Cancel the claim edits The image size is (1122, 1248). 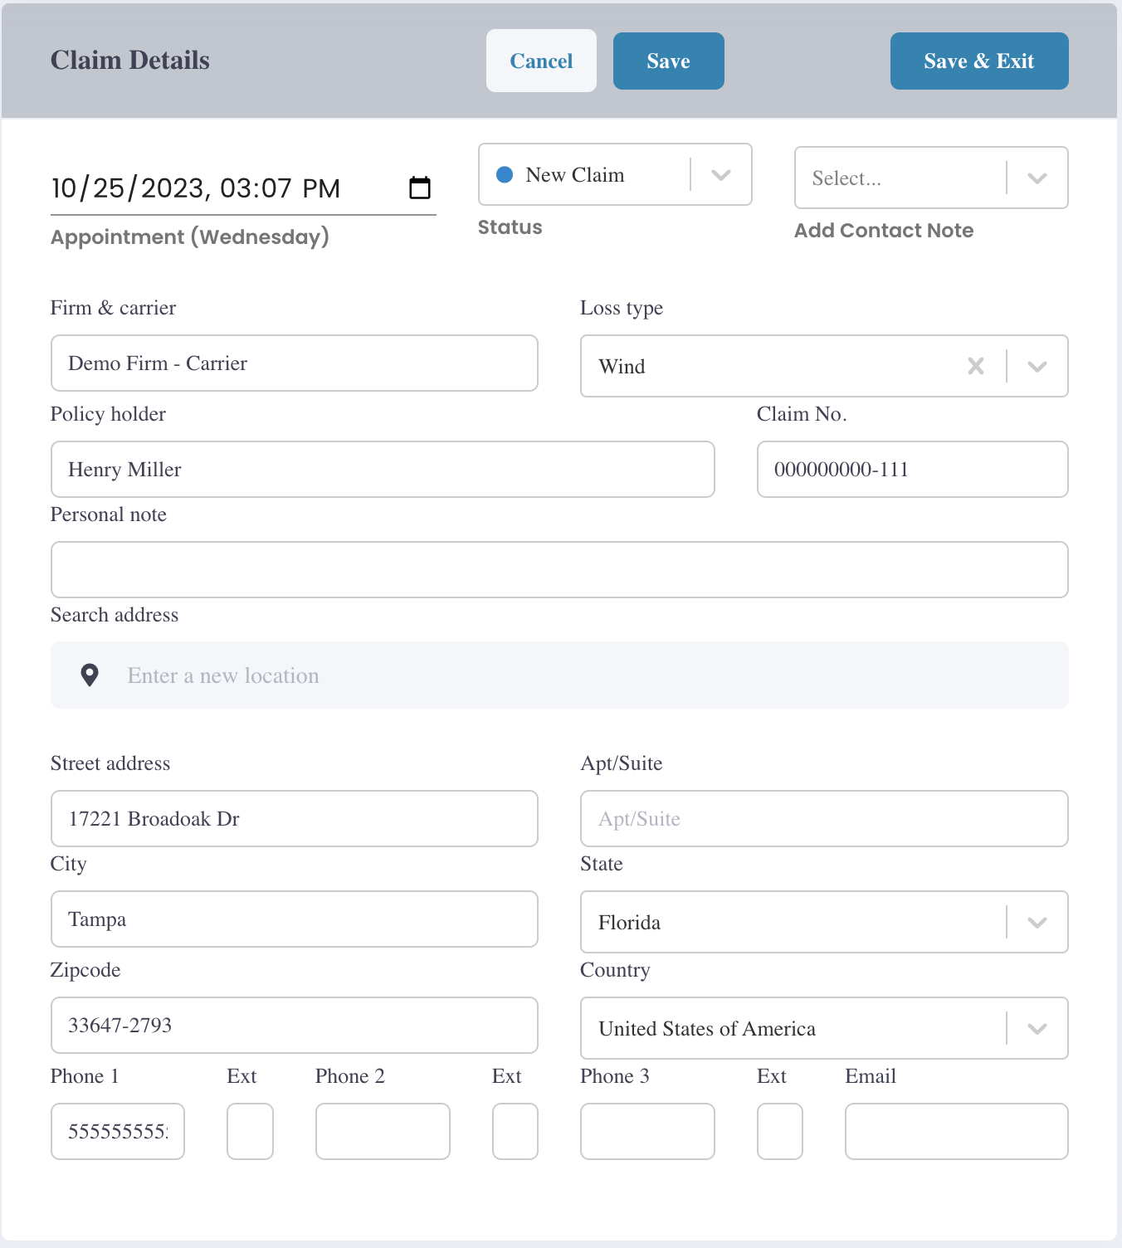(541, 61)
